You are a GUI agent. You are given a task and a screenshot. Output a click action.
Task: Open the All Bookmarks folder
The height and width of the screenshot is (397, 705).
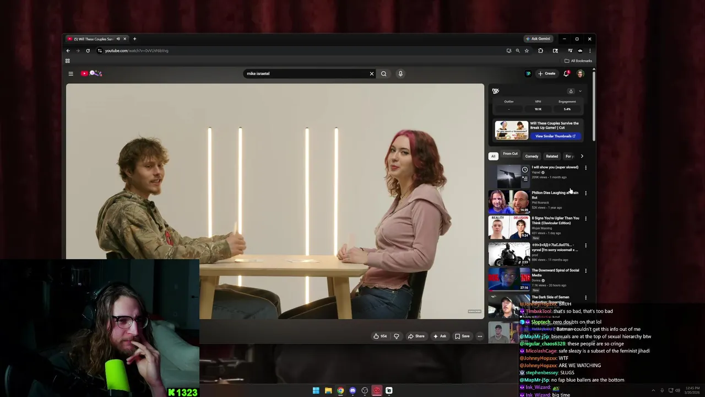point(578,61)
